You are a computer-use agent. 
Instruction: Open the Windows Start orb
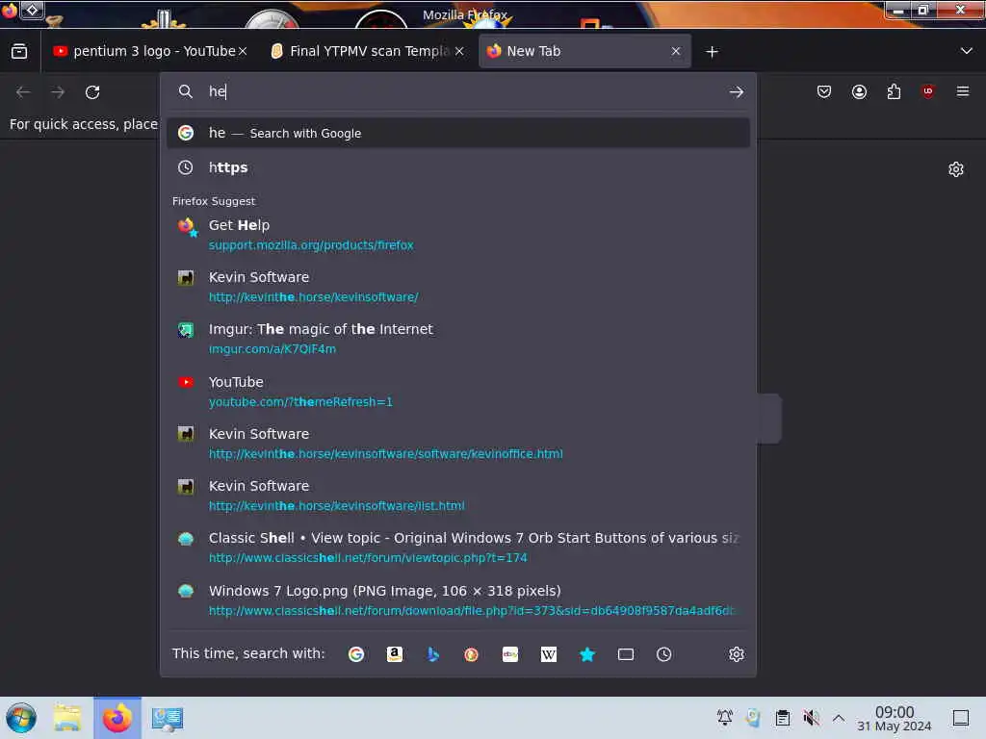click(x=21, y=718)
